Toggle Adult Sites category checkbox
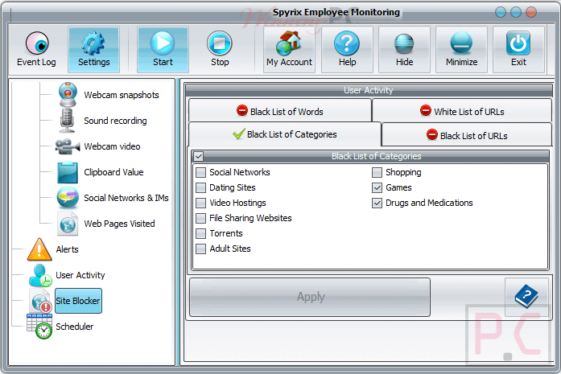Screen dimensions: 561x374 point(201,249)
